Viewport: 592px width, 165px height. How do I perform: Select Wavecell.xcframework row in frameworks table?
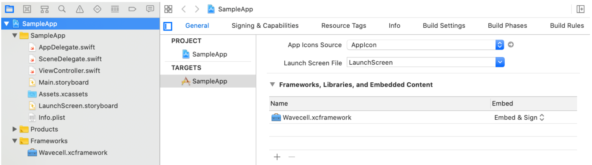423,117
